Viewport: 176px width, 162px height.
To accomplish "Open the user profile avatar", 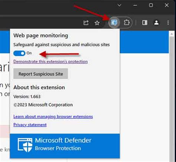I will [x=156, y=23].
